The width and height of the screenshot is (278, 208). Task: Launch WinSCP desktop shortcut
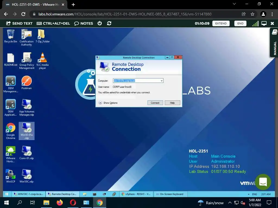[11, 176]
